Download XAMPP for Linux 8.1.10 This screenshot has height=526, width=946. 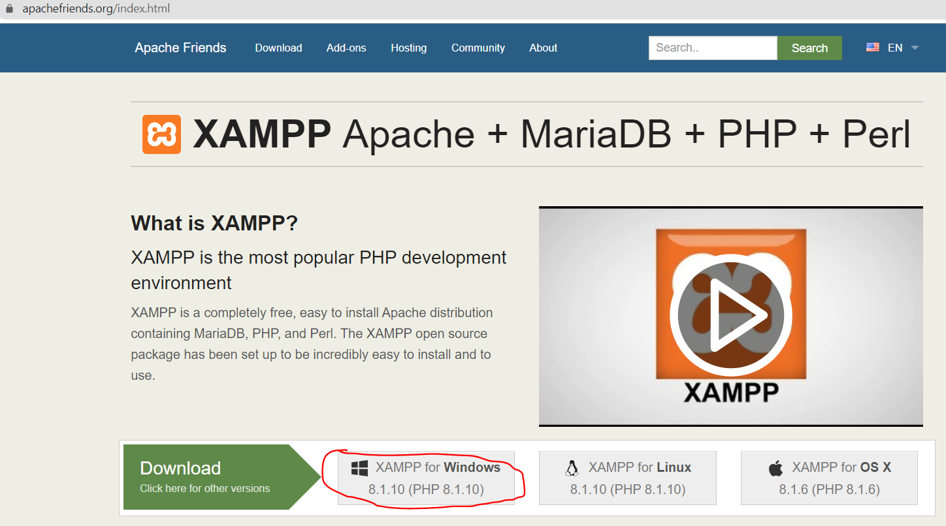[628, 478]
